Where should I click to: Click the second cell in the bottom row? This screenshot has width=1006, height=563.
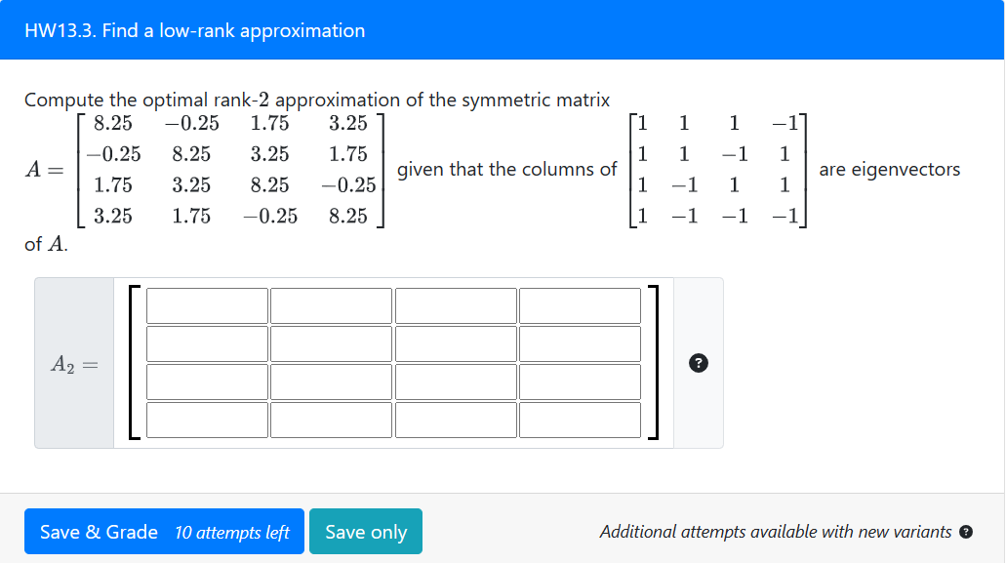[x=331, y=419]
